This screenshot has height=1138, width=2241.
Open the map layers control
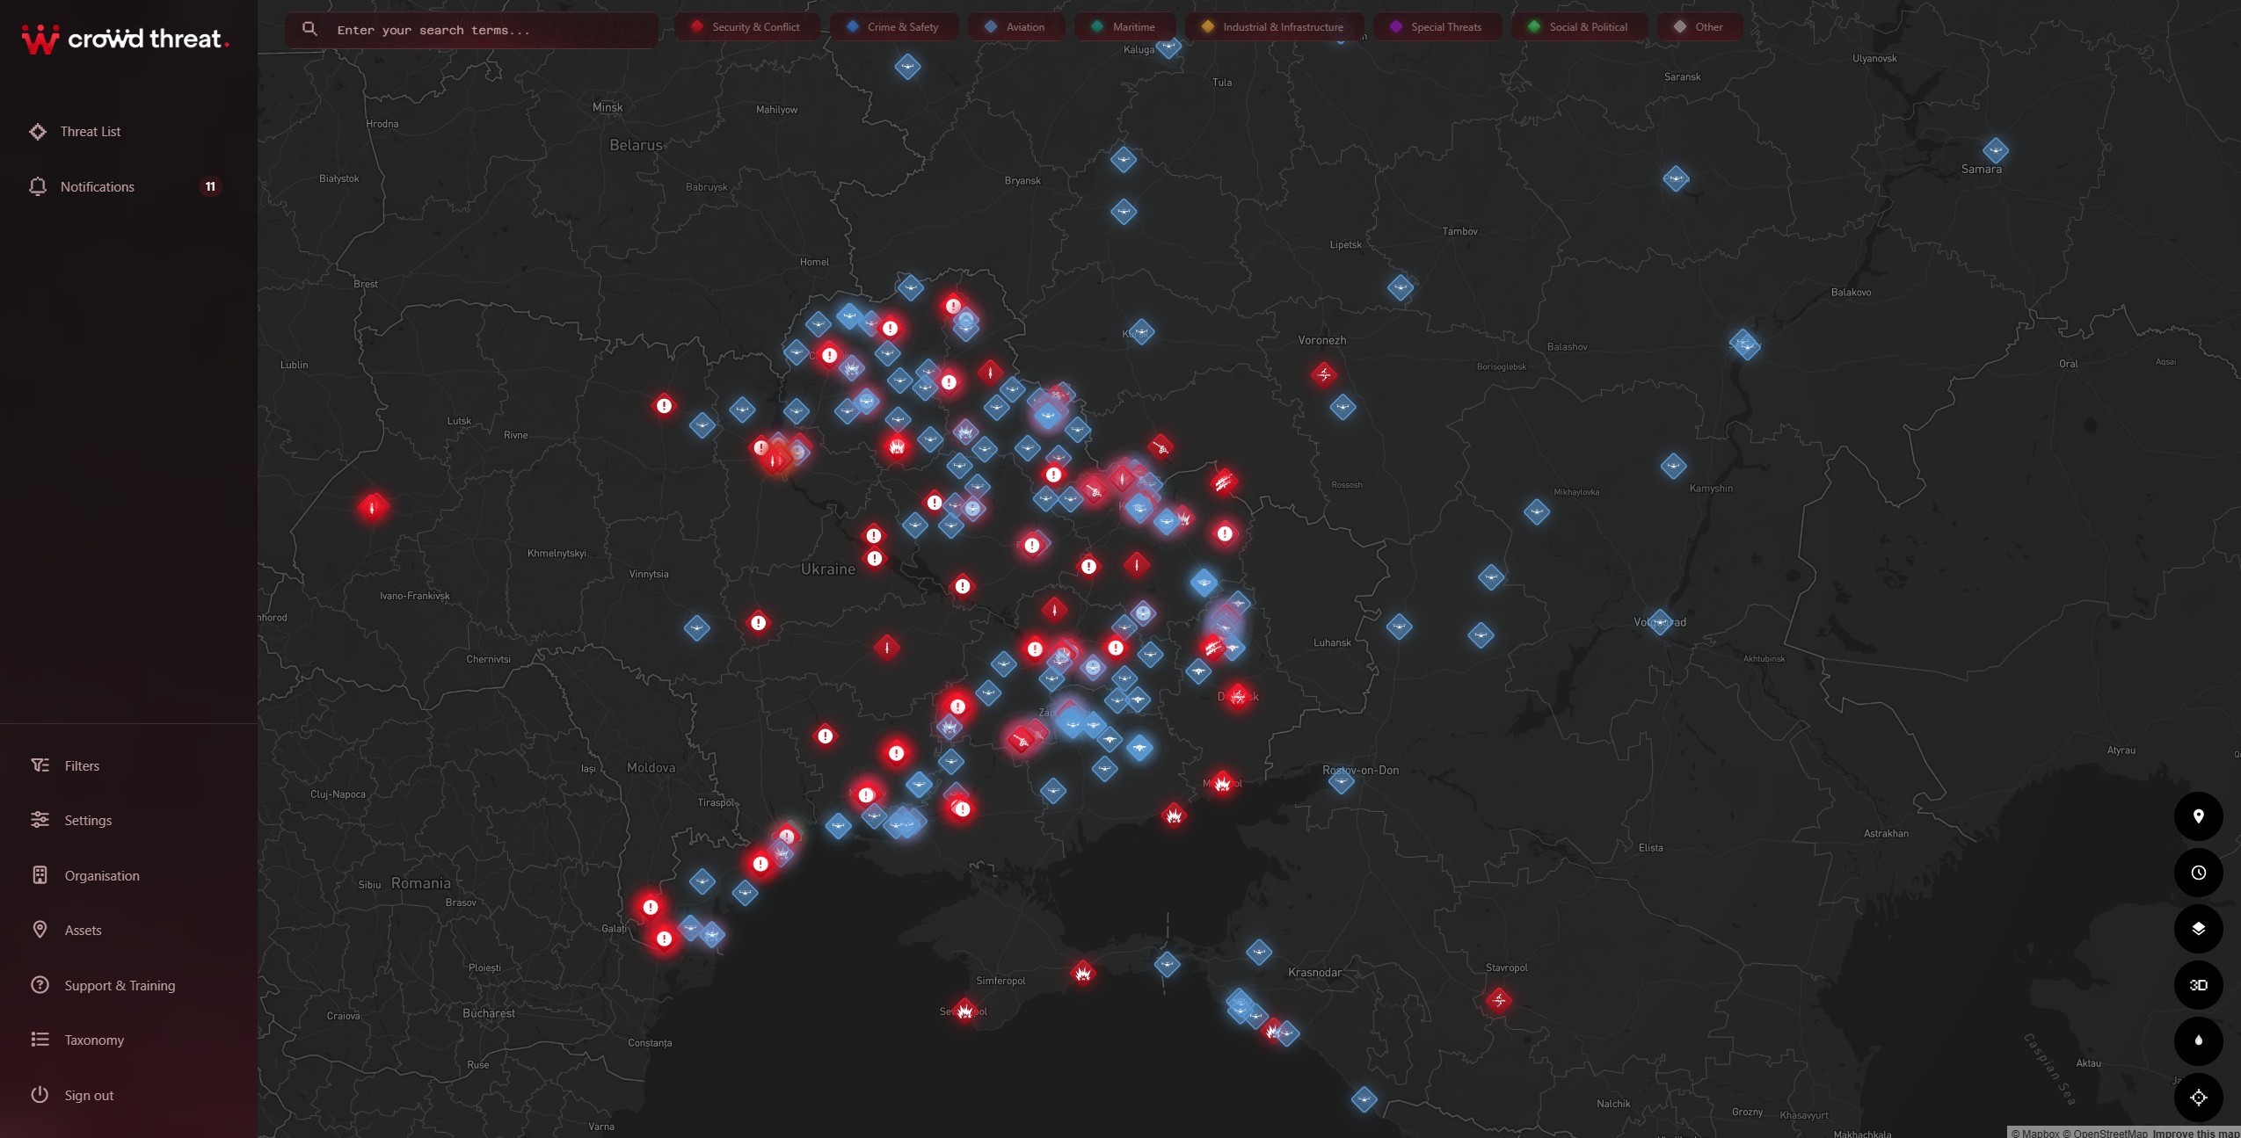[x=2198, y=929]
